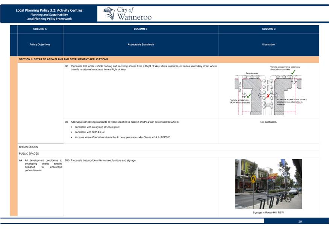Click the 'Not applicable.' cell
Screen dimensions: 329x233
point(268,122)
